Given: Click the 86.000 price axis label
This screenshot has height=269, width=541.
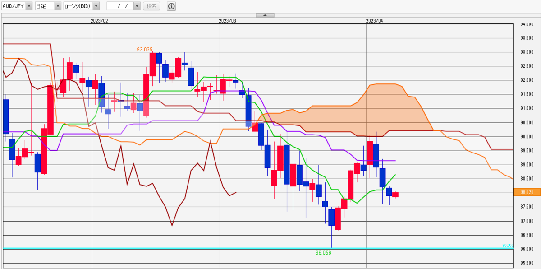Looking at the screenshot, I should (527, 249).
